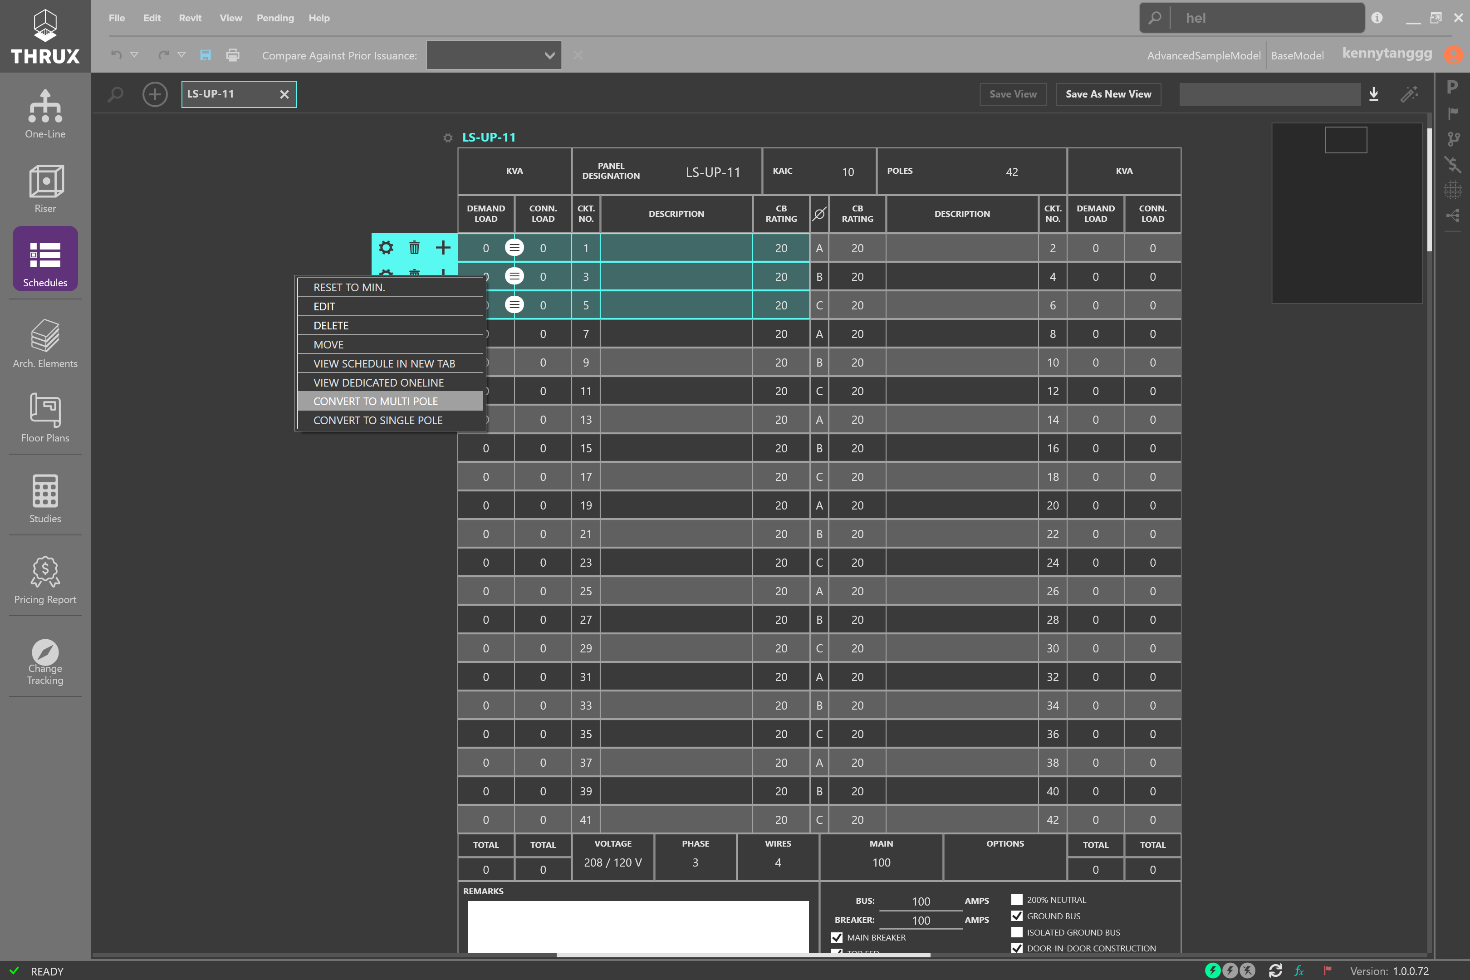Click the branch icon in right sidebar
Viewport: 1470px width, 980px height.
(x=1454, y=139)
